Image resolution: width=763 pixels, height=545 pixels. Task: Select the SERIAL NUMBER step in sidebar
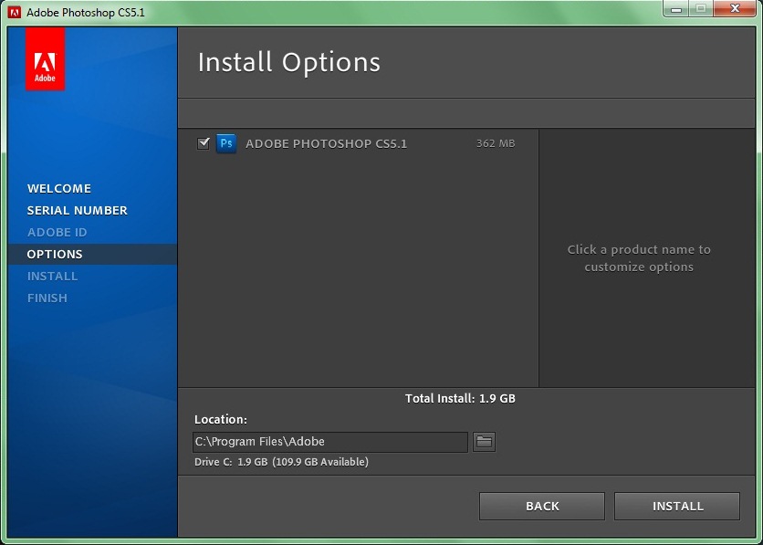78,210
